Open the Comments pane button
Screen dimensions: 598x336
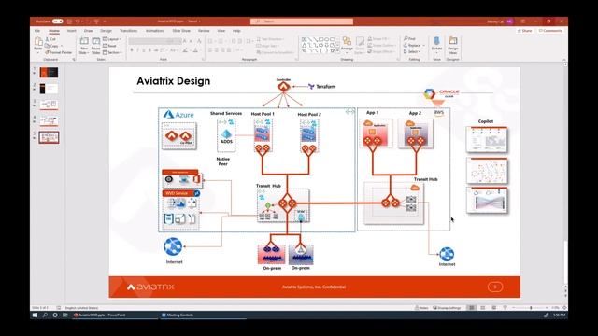(x=550, y=31)
